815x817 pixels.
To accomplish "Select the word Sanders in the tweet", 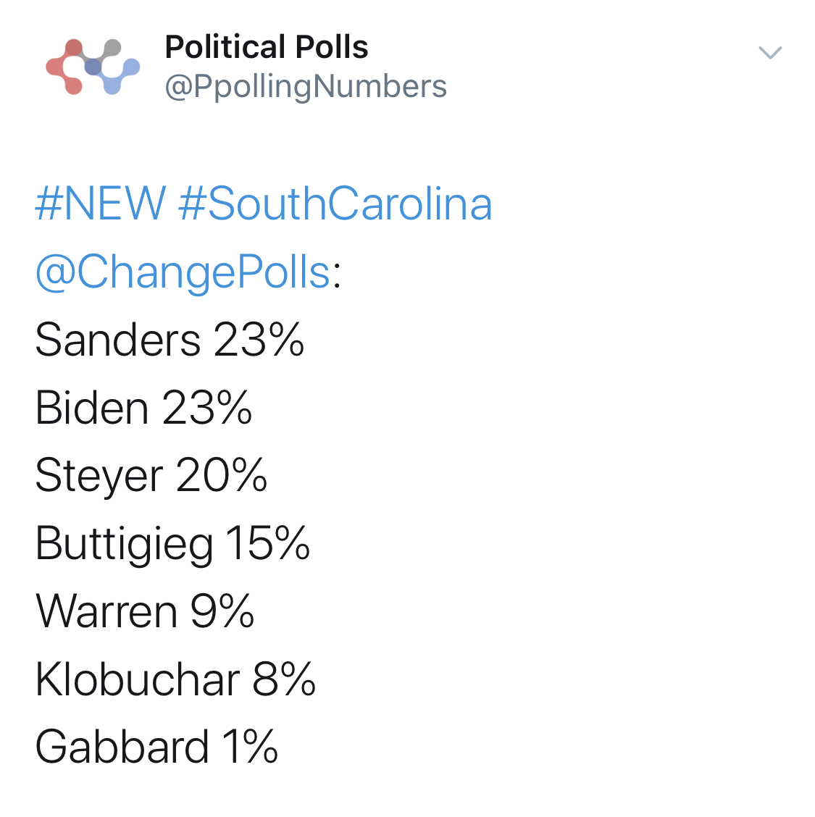I will coord(118,340).
